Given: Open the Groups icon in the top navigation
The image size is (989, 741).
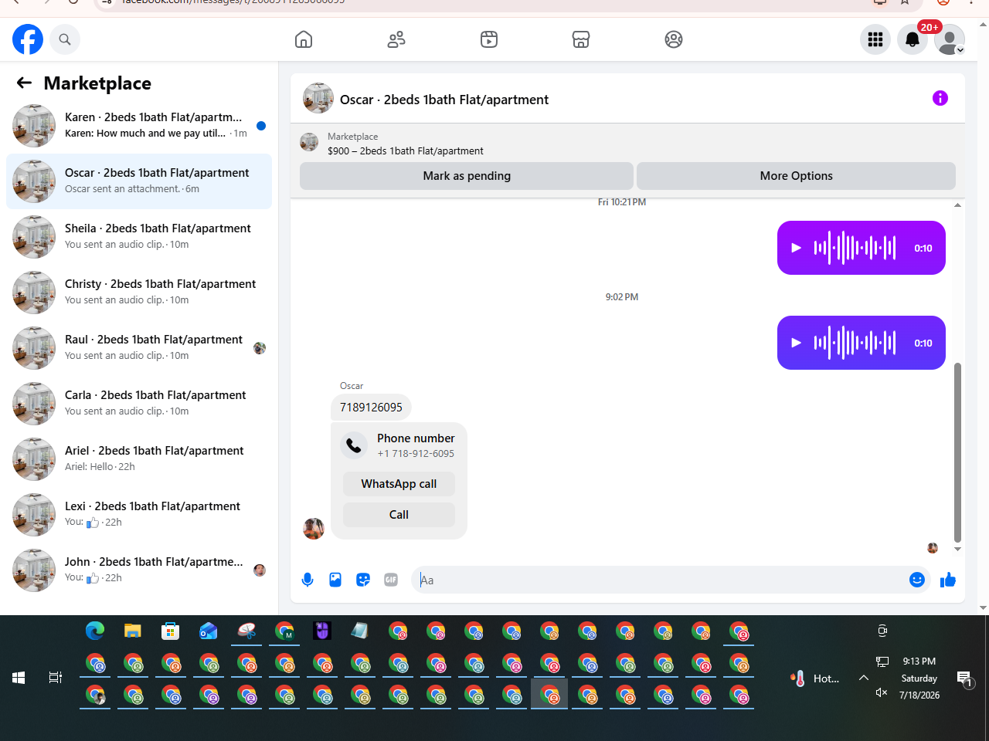Looking at the screenshot, I should click(x=674, y=39).
